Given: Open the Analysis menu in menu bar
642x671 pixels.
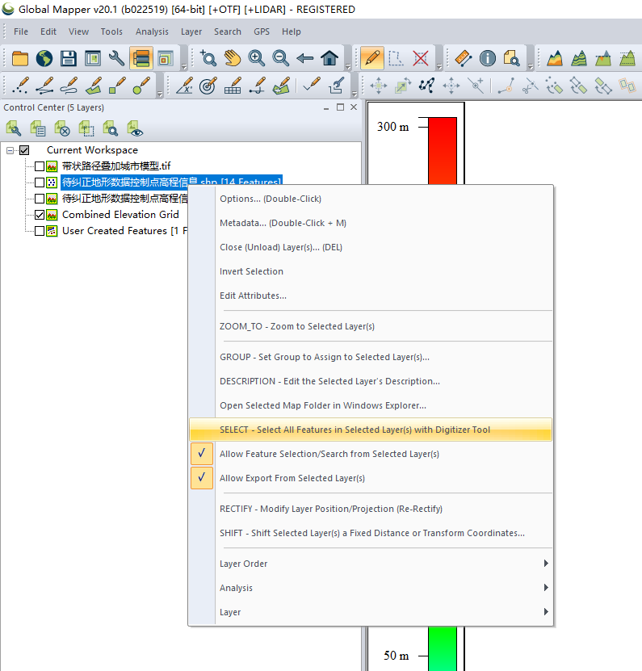Looking at the screenshot, I should [152, 31].
